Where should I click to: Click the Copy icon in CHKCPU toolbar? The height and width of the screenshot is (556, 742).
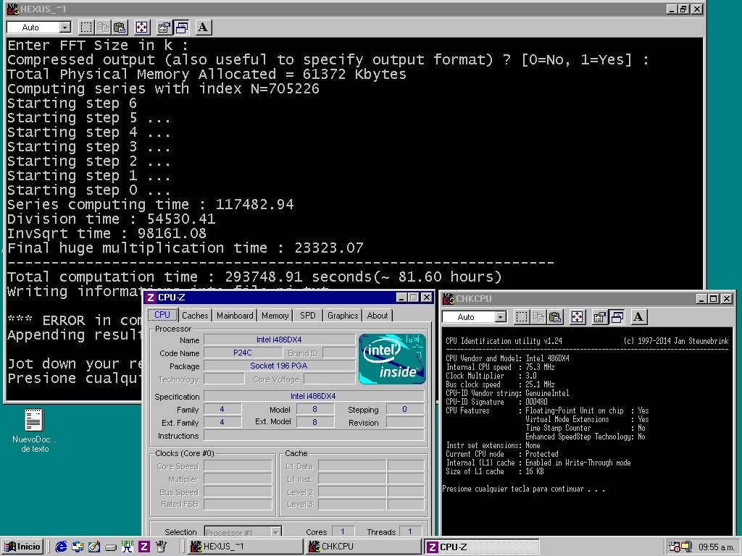tap(538, 317)
